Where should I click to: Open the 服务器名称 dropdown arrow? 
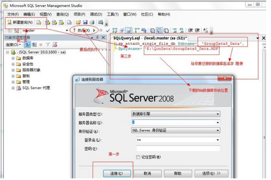click(218, 123)
